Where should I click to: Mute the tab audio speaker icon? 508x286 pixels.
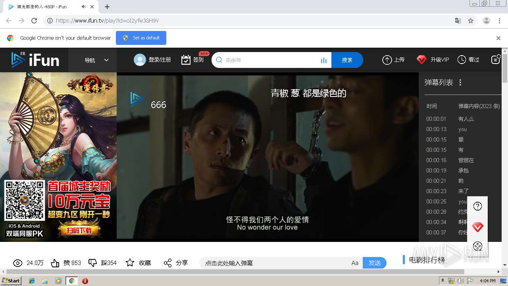pos(83,7)
